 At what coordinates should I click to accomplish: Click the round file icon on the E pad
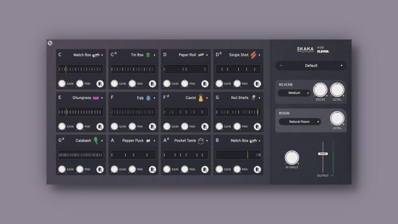100,127
